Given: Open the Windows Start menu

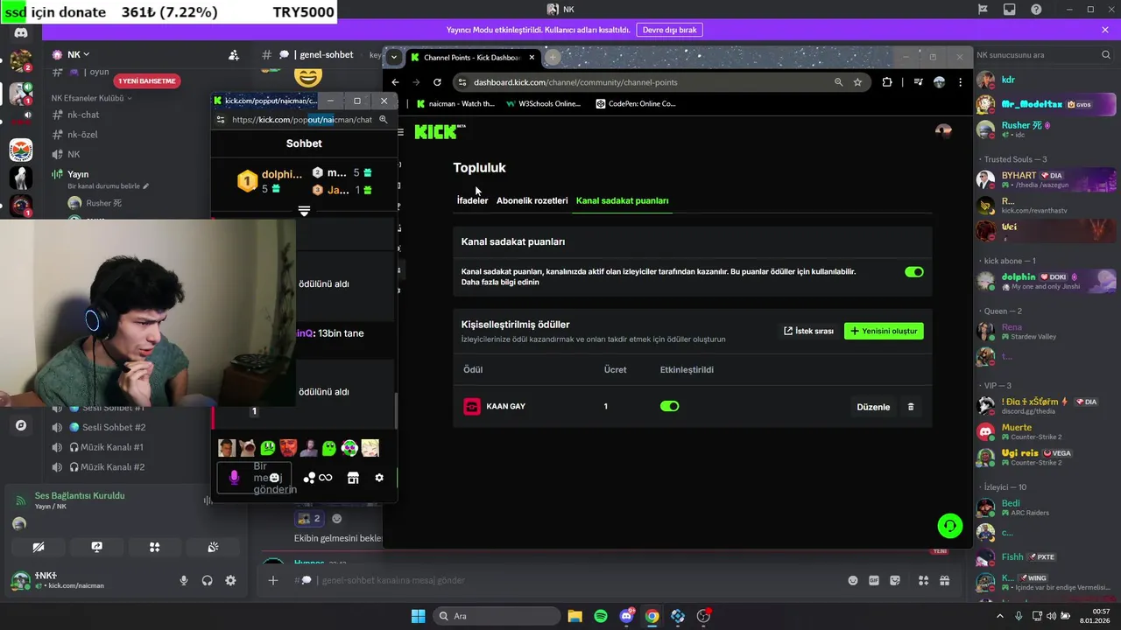Looking at the screenshot, I should point(419,616).
